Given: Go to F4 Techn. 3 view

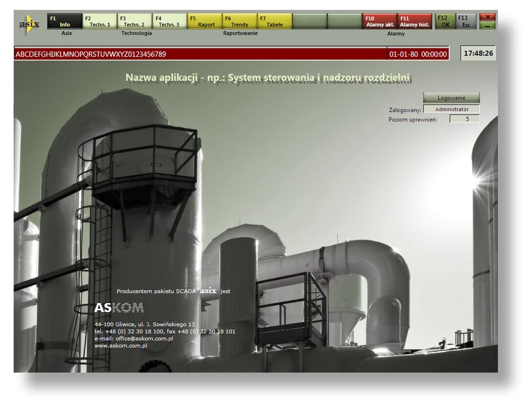Looking at the screenshot, I should pyautogui.click(x=169, y=21).
